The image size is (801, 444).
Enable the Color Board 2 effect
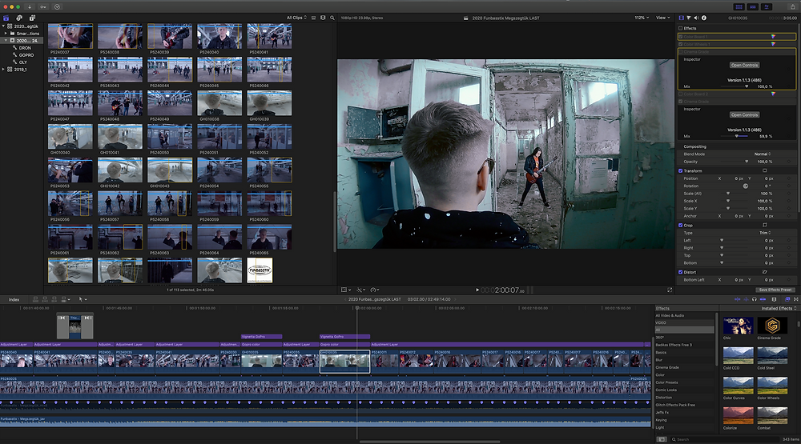click(680, 94)
